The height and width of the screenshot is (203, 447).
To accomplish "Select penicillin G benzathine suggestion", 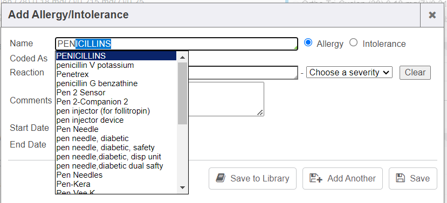I will 116,83.
